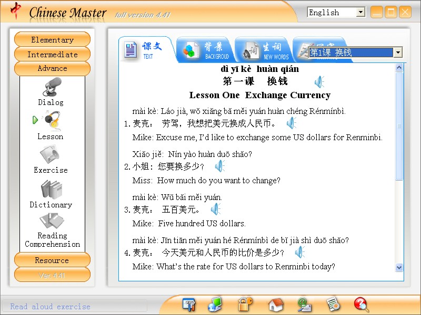Play audio for sentence 3 五百美元
421x315 pixels.
(x=216, y=209)
